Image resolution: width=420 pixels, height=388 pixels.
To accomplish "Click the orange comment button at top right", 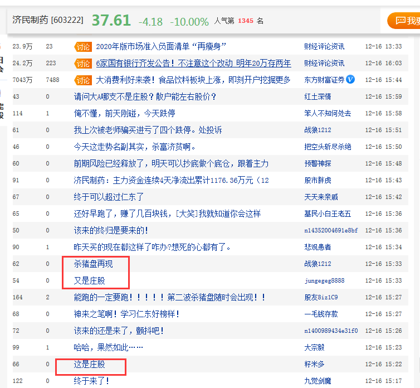I will click(x=404, y=21).
